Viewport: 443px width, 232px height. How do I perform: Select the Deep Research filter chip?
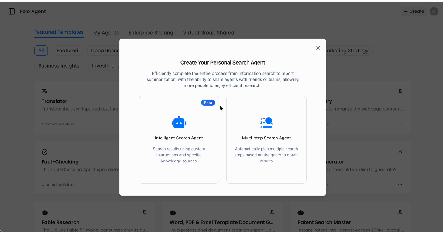[x=104, y=51]
